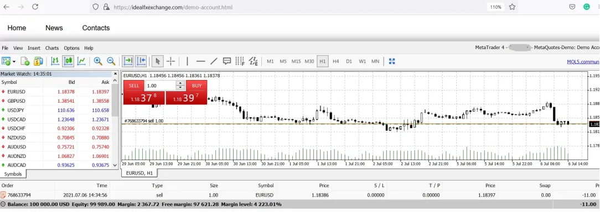This screenshot has width=600, height=212.
Task: Close the Market Watch panel
Action: [116, 74]
